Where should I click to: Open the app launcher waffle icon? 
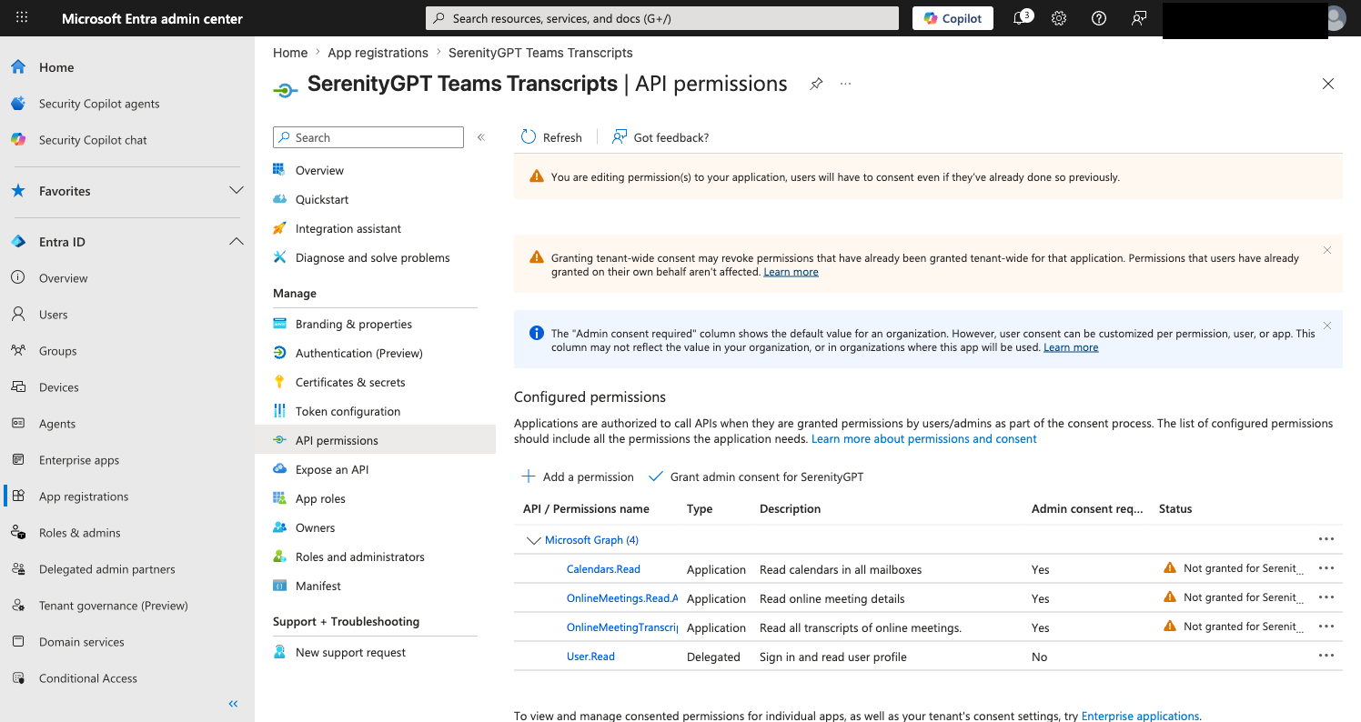coord(22,18)
